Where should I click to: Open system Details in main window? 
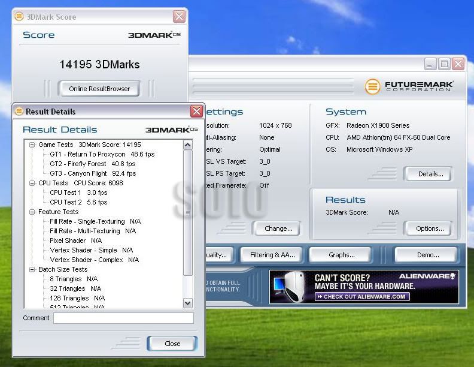pos(430,174)
